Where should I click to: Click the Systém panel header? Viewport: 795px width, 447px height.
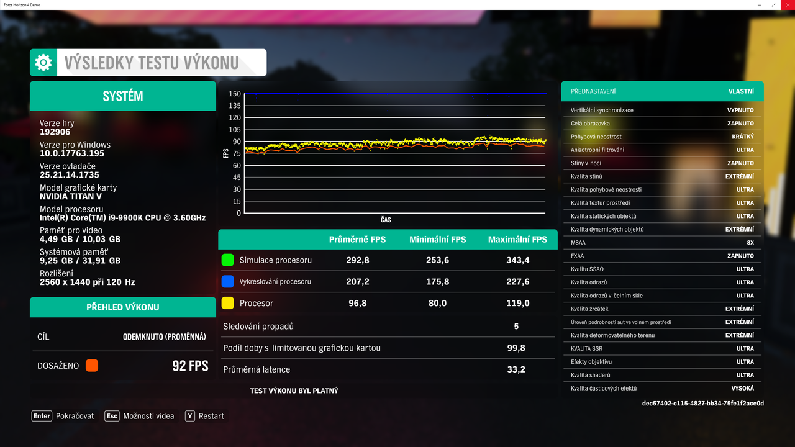coord(123,96)
